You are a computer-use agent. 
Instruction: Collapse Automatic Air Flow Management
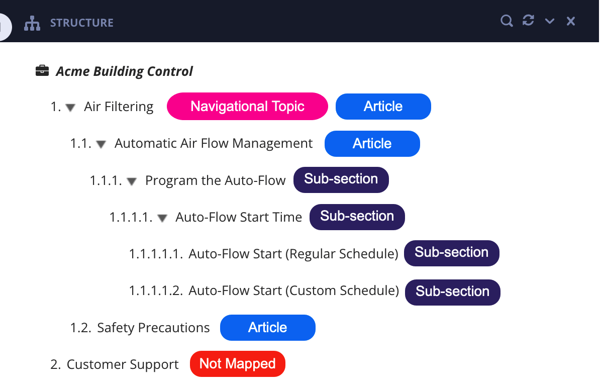click(x=101, y=144)
